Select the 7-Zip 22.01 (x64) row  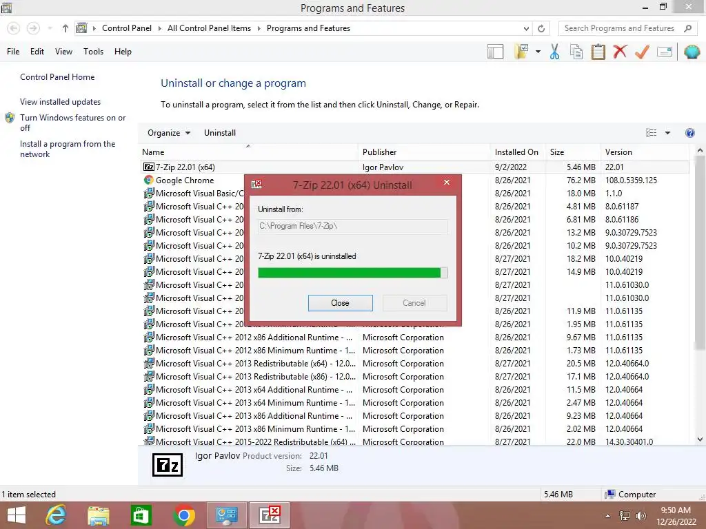pos(414,167)
